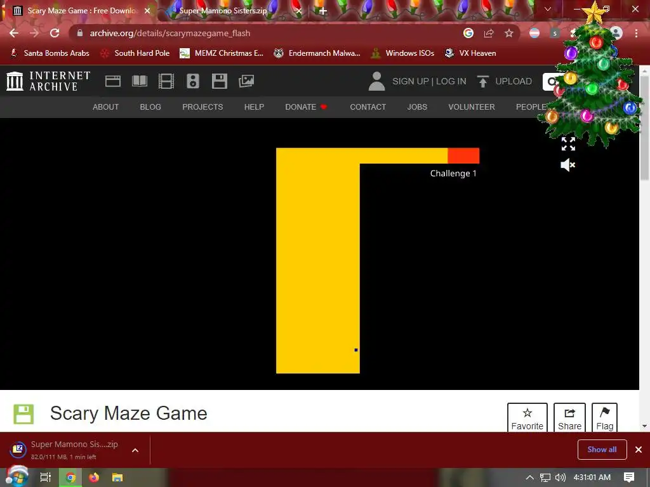The width and height of the screenshot is (650, 487).
Task: Click green software icon beside title
Action: click(x=23, y=414)
